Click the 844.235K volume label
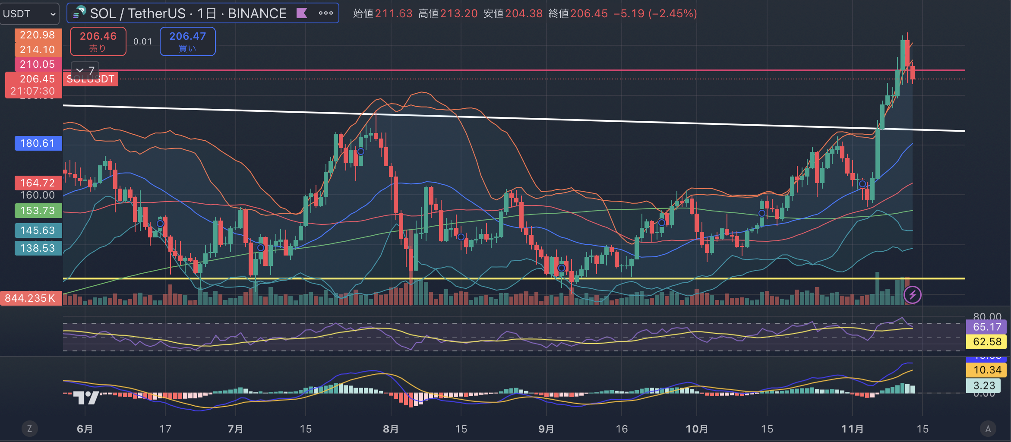Viewport: 1011px width, 442px height. tap(31, 298)
